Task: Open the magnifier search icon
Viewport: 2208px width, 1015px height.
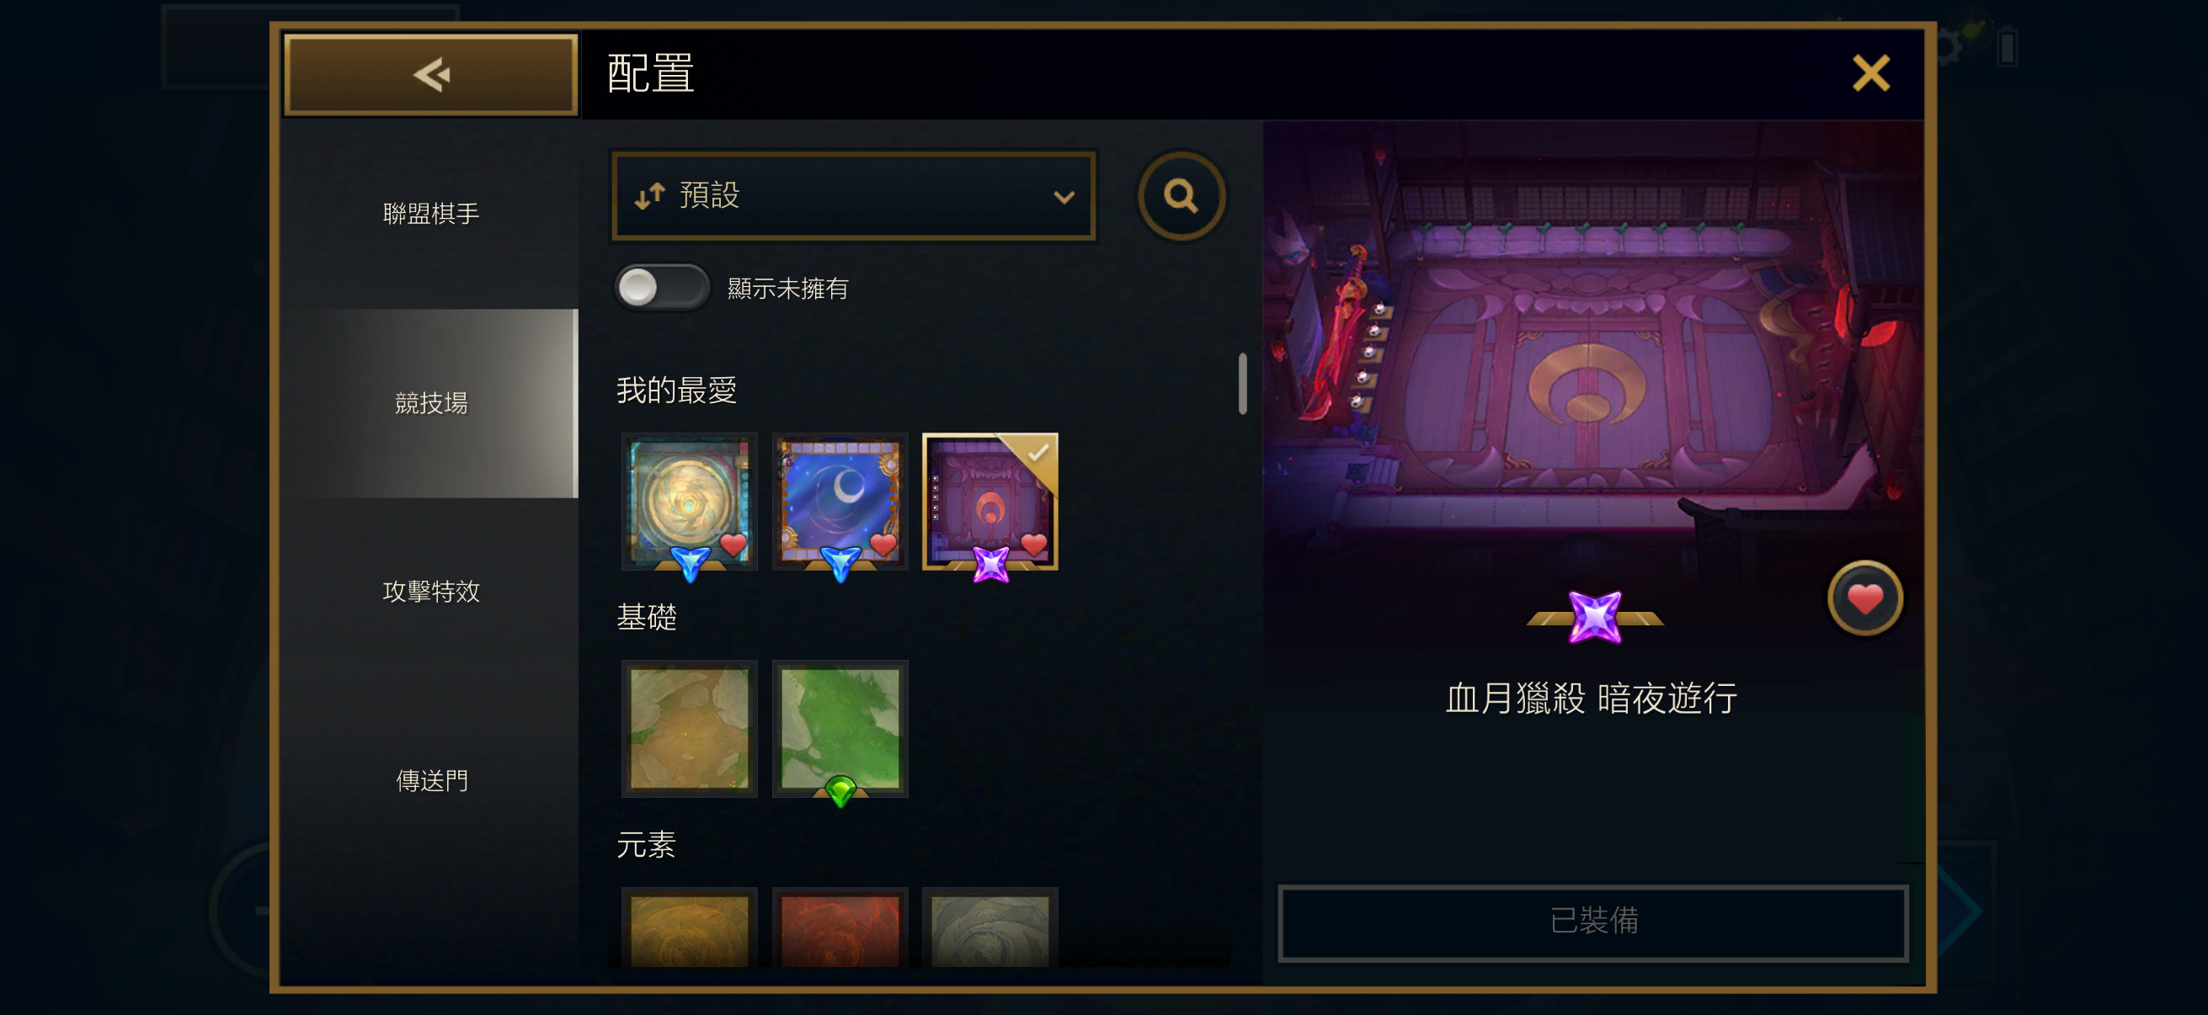Action: tap(1181, 195)
